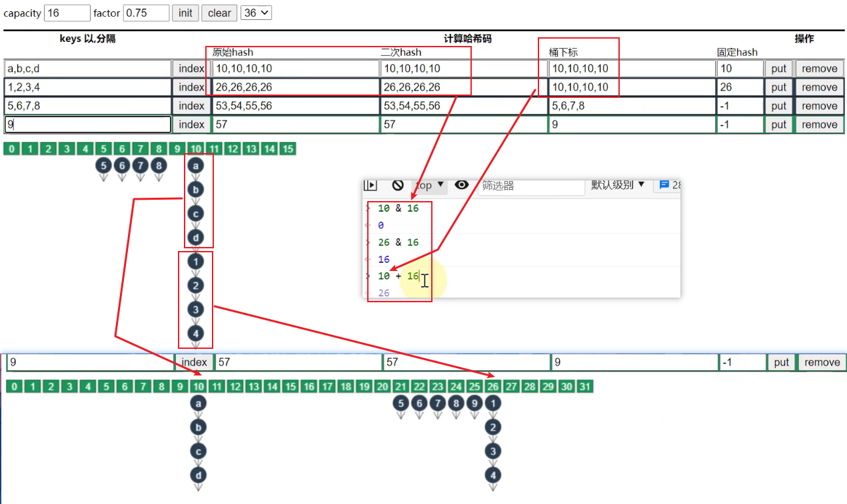Click the 桶下标 column header

coord(563,52)
